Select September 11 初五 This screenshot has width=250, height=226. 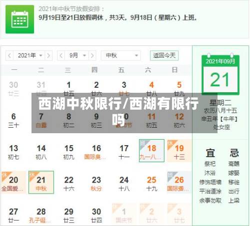151,120
